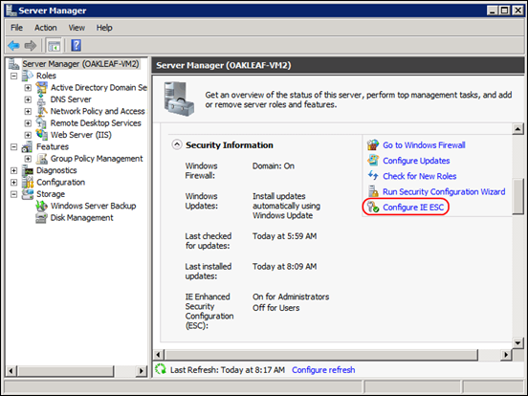The height and width of the screenshot is (396, 528).
Task: Click the Configure IE ESC icon
Action: [373, 207]
